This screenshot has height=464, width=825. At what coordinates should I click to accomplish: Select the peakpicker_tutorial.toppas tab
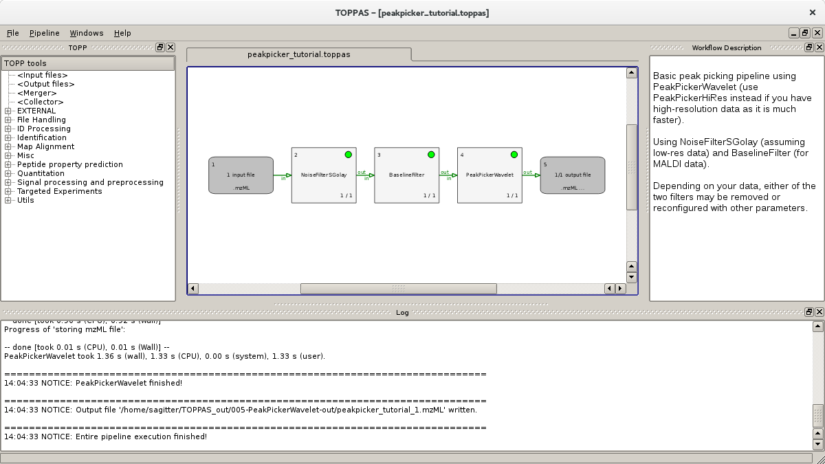[300, 53]
